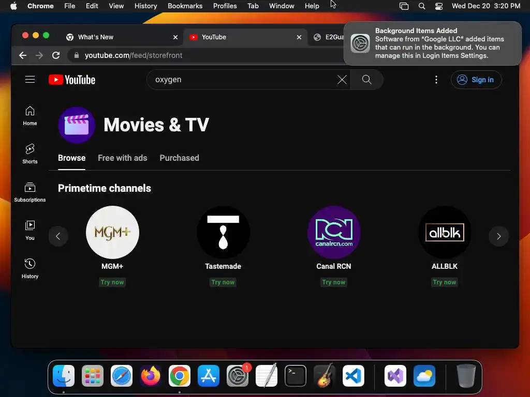
Task: Click the magnifier search button
Action: (x=367, y=80)
